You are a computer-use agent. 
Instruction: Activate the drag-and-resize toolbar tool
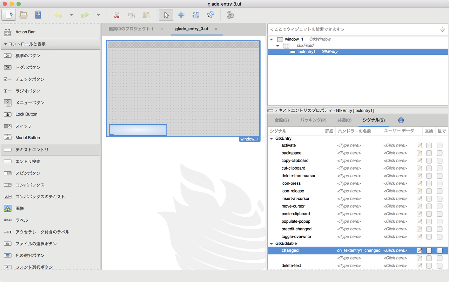(181, 15)
